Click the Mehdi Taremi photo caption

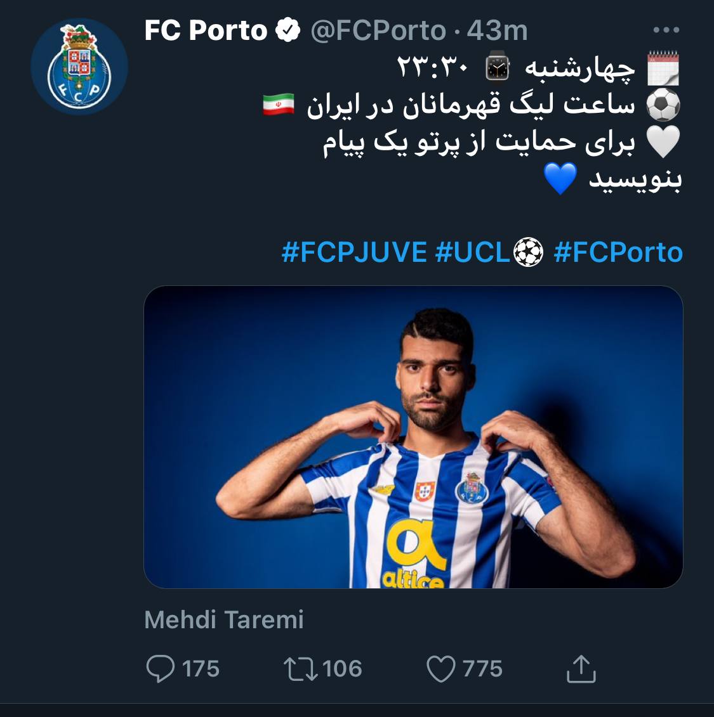click(224, 619)
